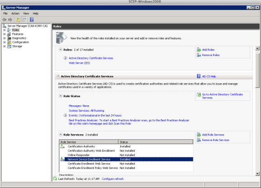
Task: Click the Remove Roles link
Action: (x=211, y=55)
